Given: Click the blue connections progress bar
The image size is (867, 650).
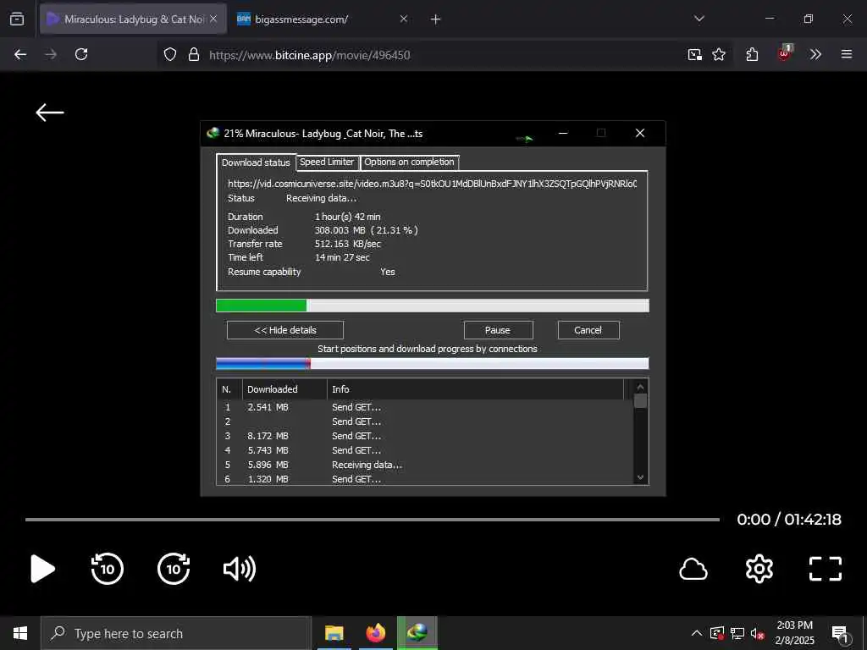Looking at the screenshot, I should (x=433, y=363).
